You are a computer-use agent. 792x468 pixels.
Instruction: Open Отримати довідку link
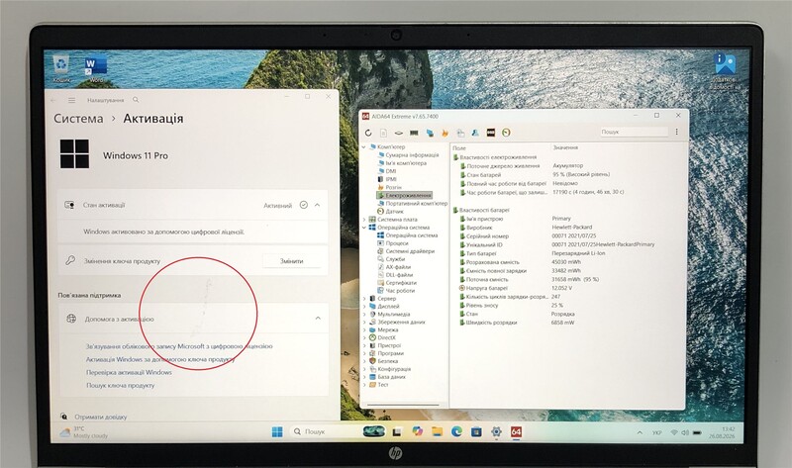[x=101, y=417]
